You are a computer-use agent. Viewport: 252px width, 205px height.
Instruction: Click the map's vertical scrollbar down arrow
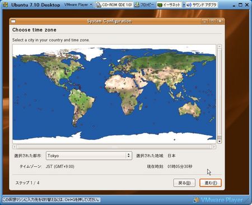tap(220, 142)
